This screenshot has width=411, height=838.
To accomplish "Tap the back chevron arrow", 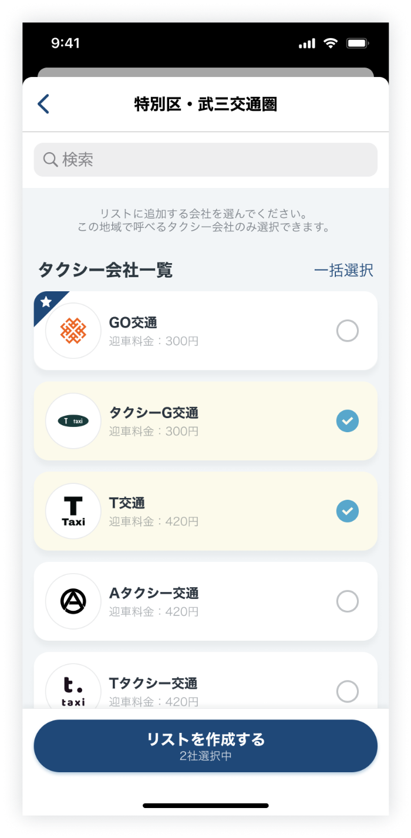I will pos(43,105).
